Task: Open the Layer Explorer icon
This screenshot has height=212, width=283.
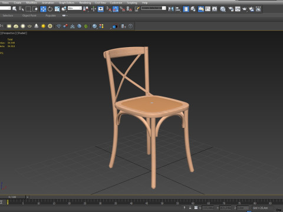Action: tap(193, 9)
